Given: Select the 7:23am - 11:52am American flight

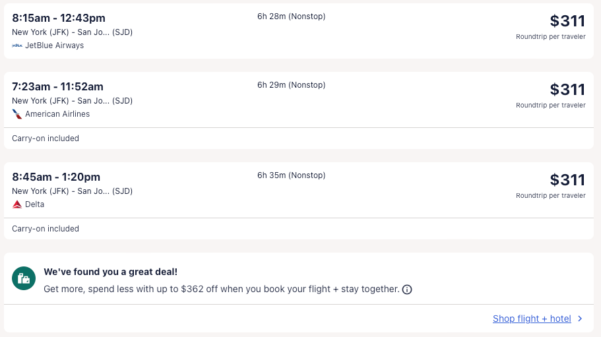Looking at the screenshot, I should pyautogui.click(x=57, y=86).
